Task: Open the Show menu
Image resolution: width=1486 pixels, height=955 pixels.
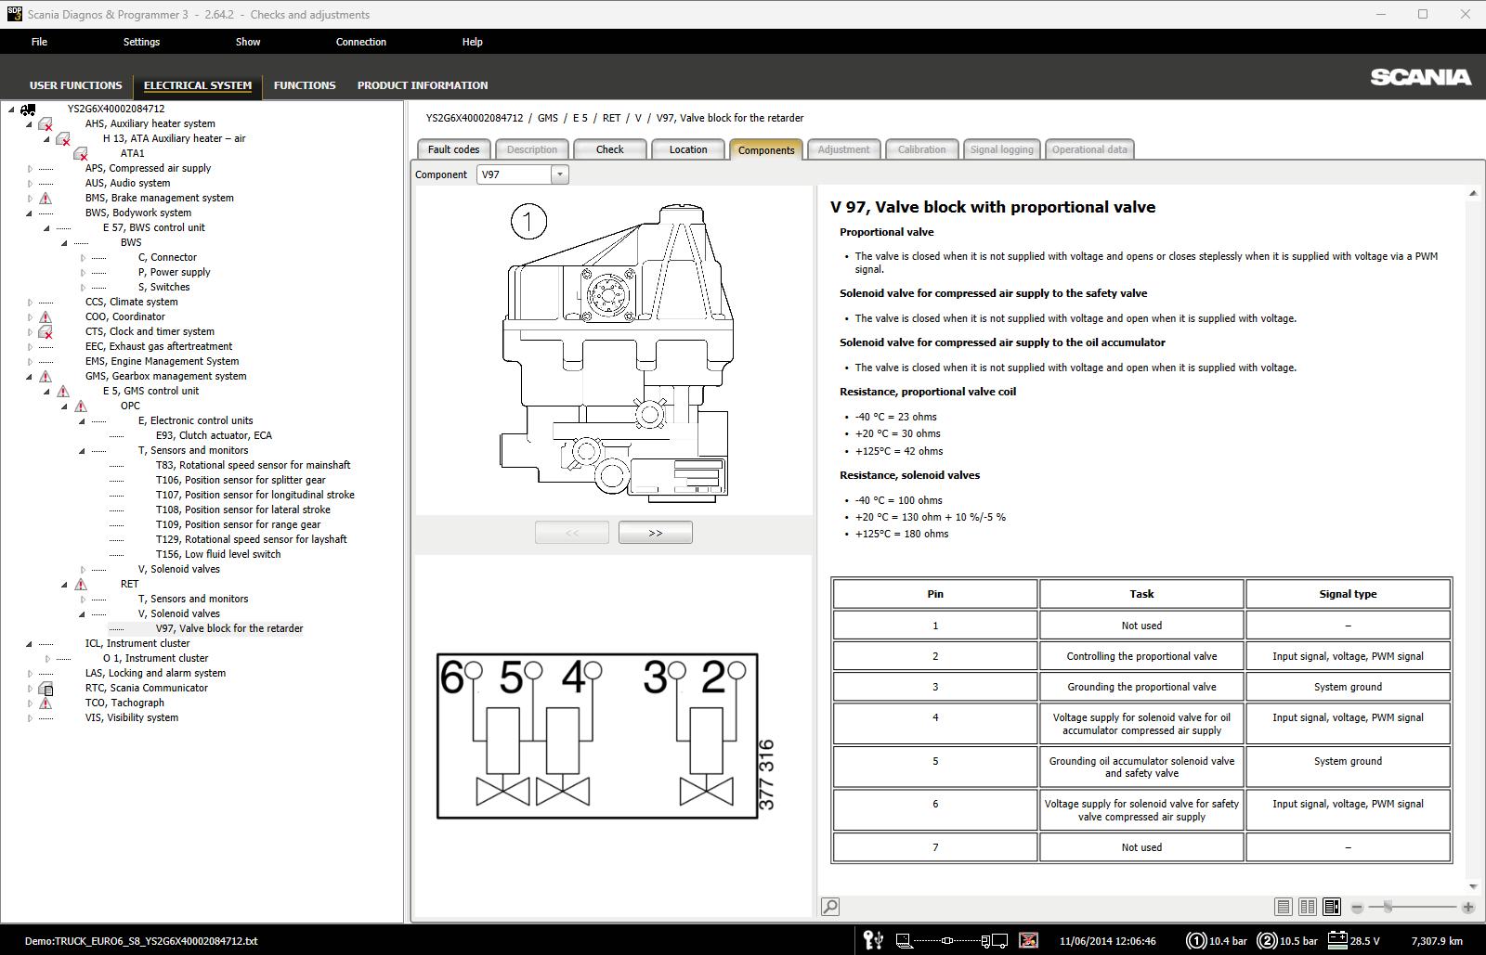Action: pos(248,42)
